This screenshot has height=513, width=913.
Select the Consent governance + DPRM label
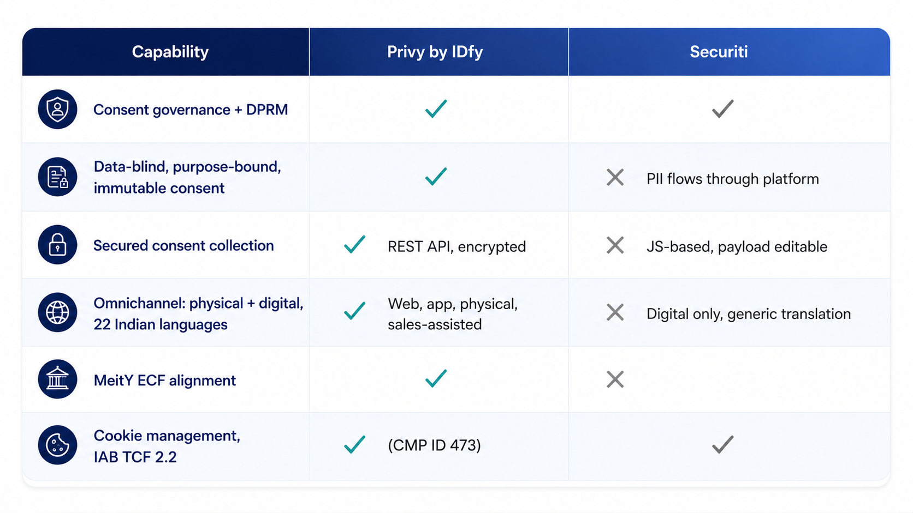tap(191, 110)
